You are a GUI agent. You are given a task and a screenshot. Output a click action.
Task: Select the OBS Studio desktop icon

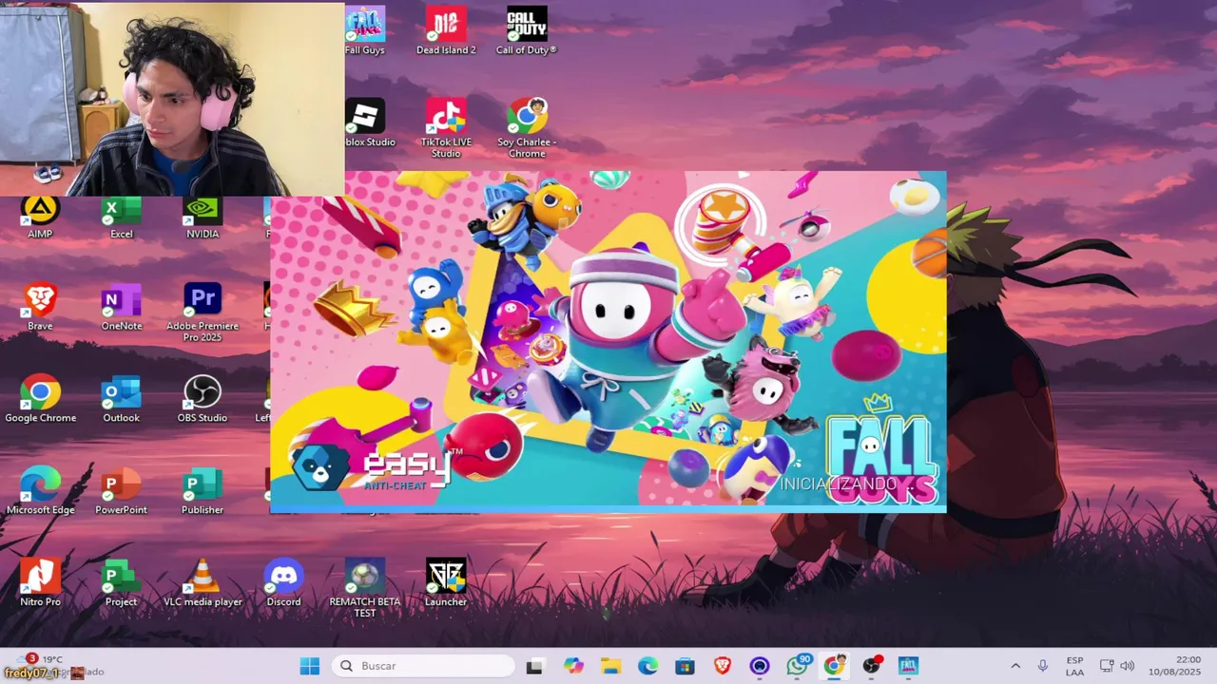coord(203,399)
